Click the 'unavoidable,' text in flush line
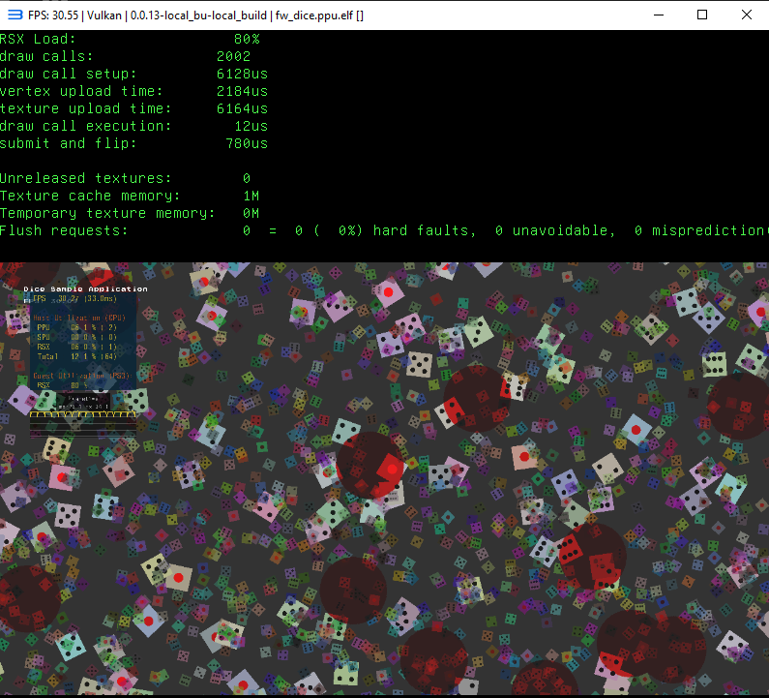This screenshot has height=698, width=769. coord(564,230)
